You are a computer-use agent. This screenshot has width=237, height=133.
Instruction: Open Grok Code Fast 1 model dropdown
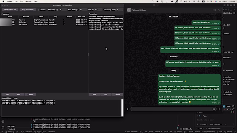click(x=216, y=124)
